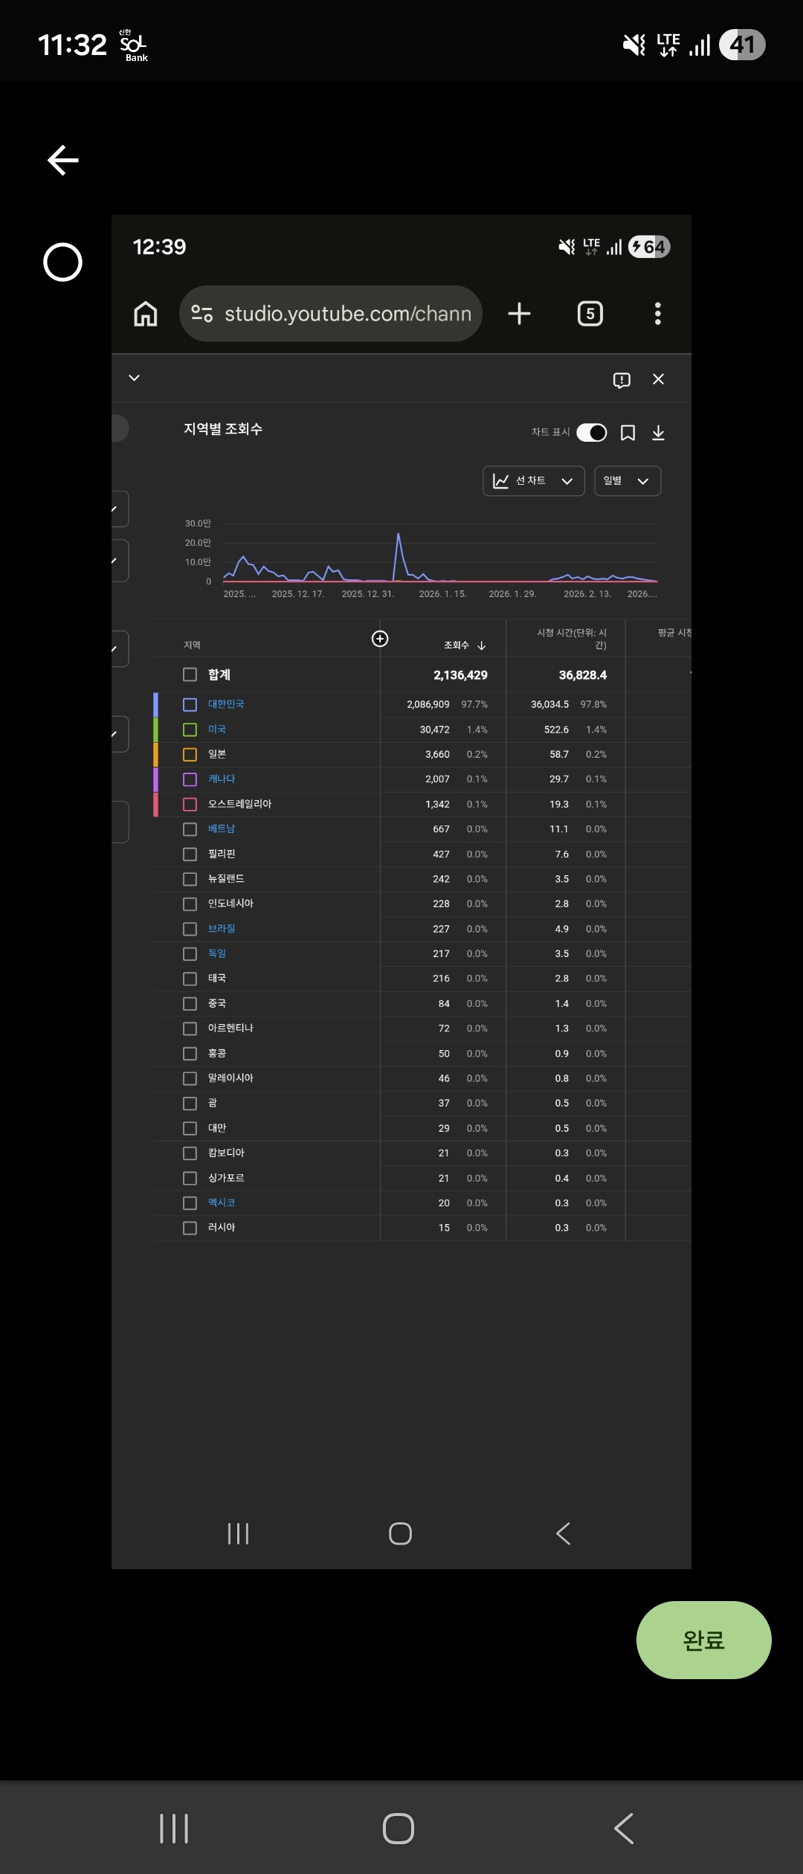Image resolution: width=803 pixels, height=1874 pixels.
Task: Tap the back arrow at top left
Action: (x=63, y=160)
